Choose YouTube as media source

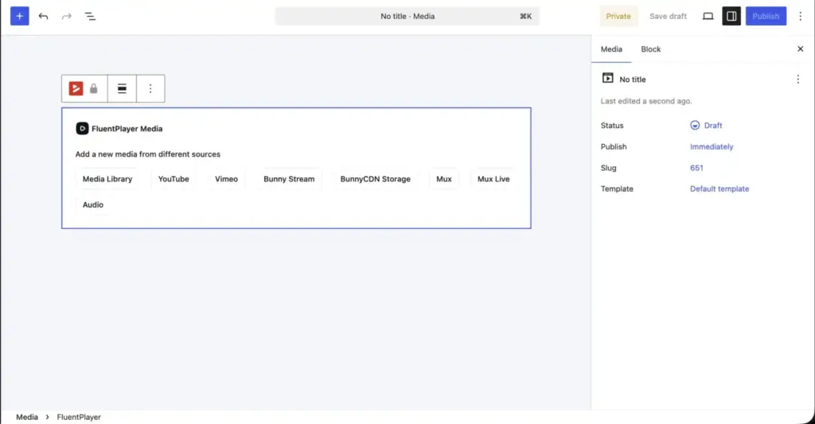pyautogui.click(x=174, y=179)
